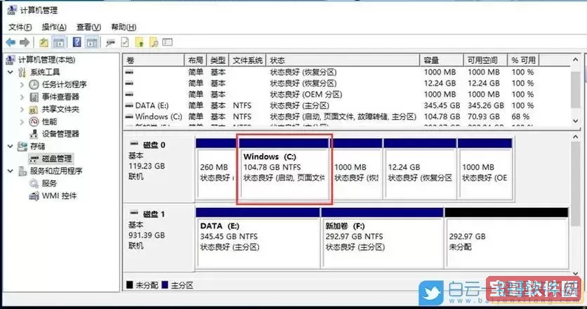
Task: Click the 共享文件夹 tree icon
Action: click(34, 110)
